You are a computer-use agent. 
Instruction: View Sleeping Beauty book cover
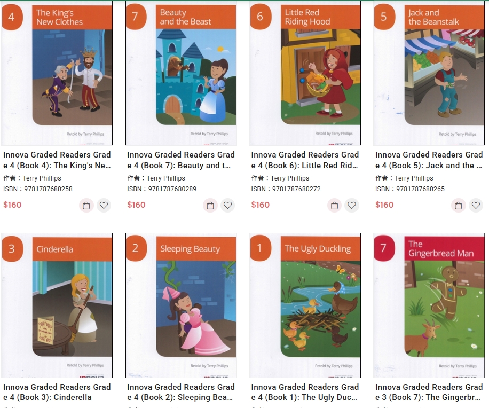[x=181, y=305]
